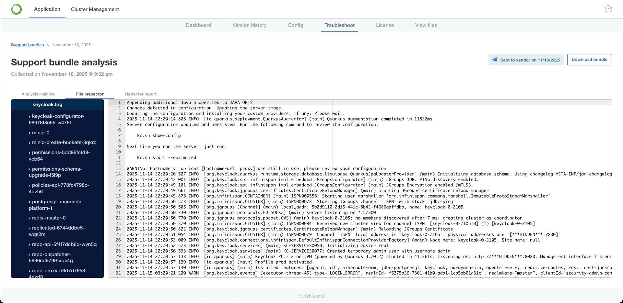Select keycloak.log in the file tree
623x303 pixels.
coord(47,105)
